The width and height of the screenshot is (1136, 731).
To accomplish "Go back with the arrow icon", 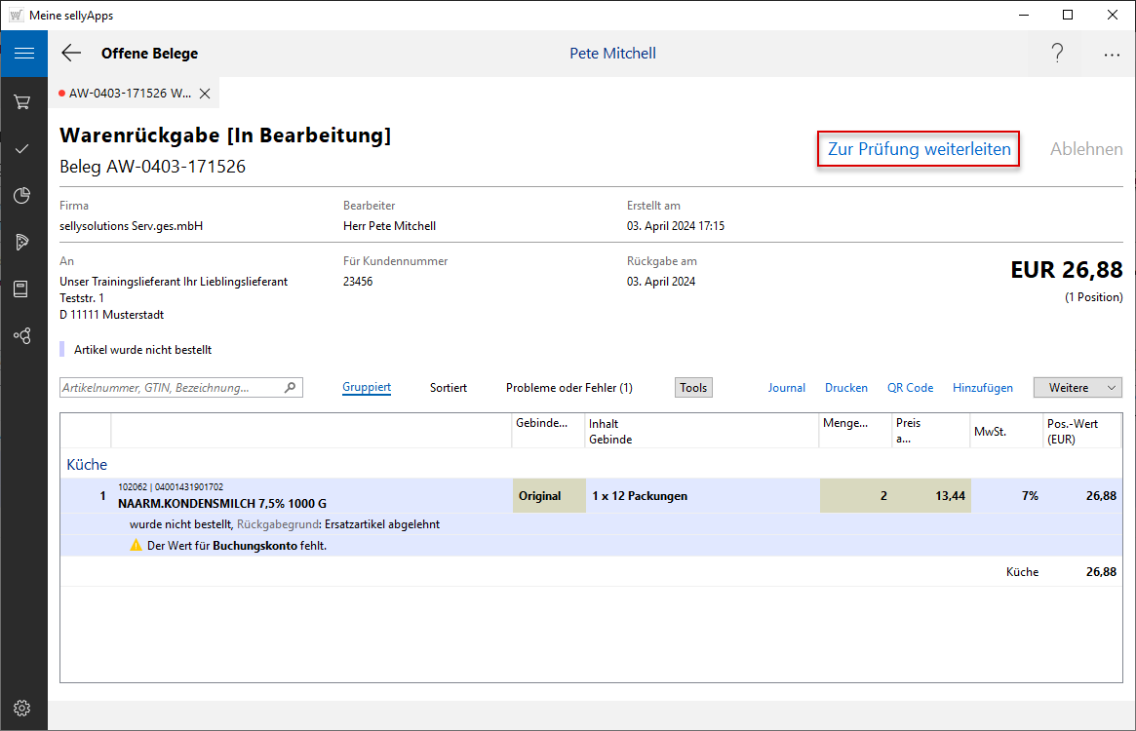I will 71,54.
